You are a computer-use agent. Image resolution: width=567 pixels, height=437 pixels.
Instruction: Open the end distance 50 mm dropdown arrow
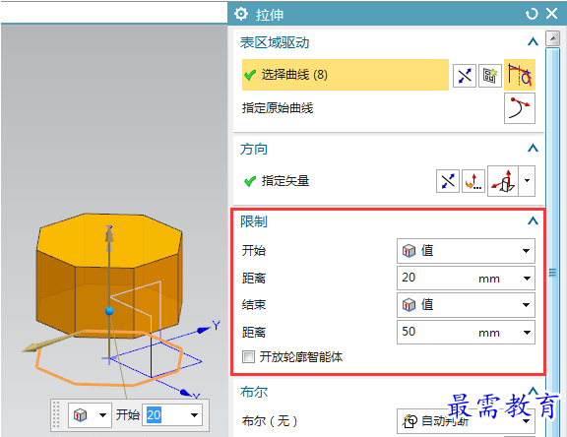[527, 332]
